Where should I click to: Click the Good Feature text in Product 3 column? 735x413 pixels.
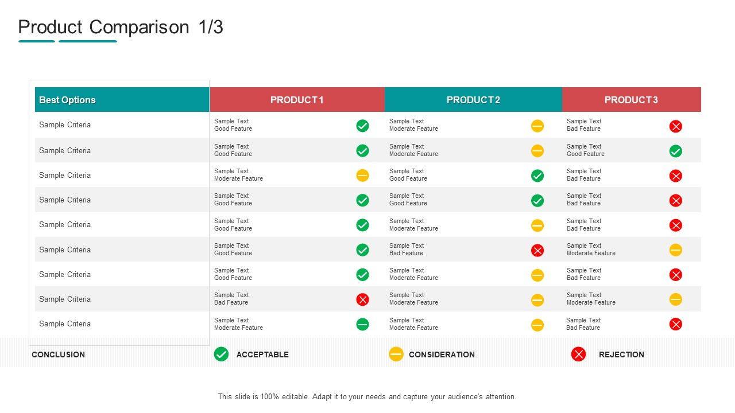(585, 154)
